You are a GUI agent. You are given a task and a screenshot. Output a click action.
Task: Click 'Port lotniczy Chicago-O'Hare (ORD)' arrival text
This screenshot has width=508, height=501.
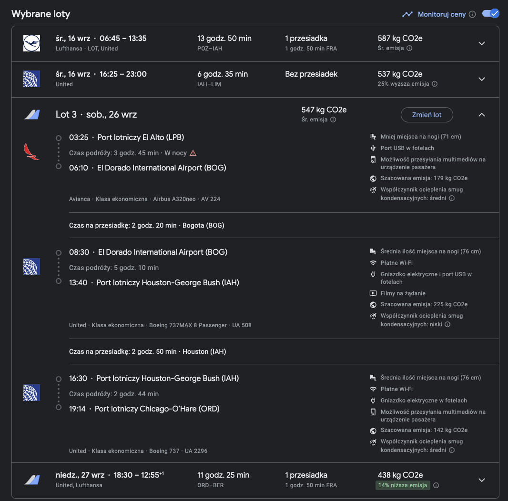pos(157,409)
